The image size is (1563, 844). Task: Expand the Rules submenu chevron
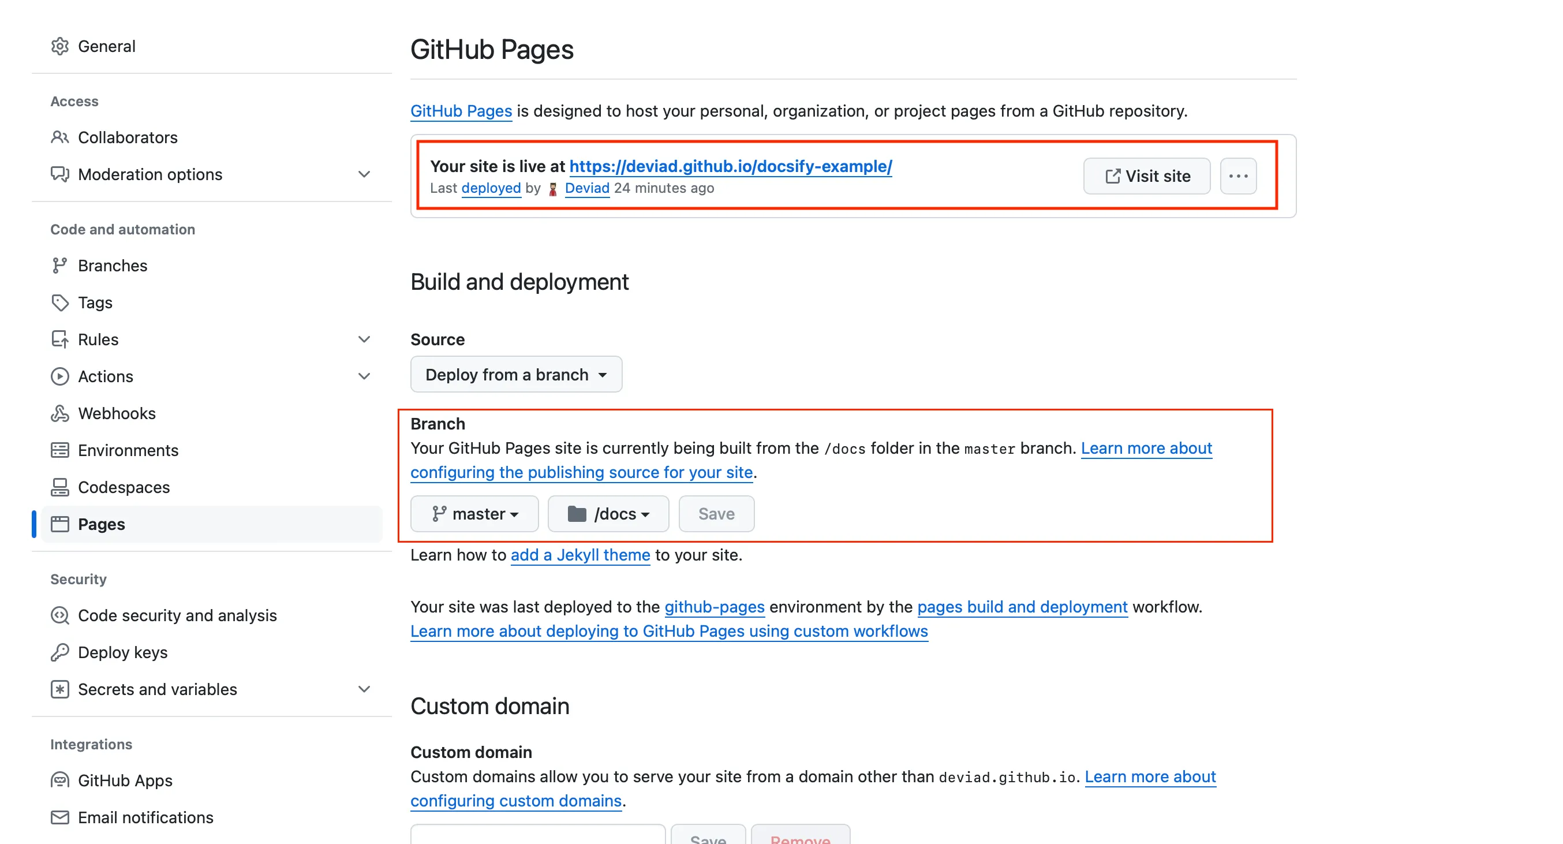point(364,339)
